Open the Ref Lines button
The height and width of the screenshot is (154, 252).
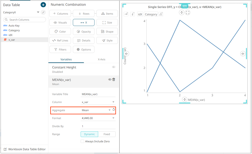[x=60, y=41]
